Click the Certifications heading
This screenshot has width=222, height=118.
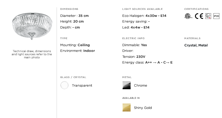(196, 9)
